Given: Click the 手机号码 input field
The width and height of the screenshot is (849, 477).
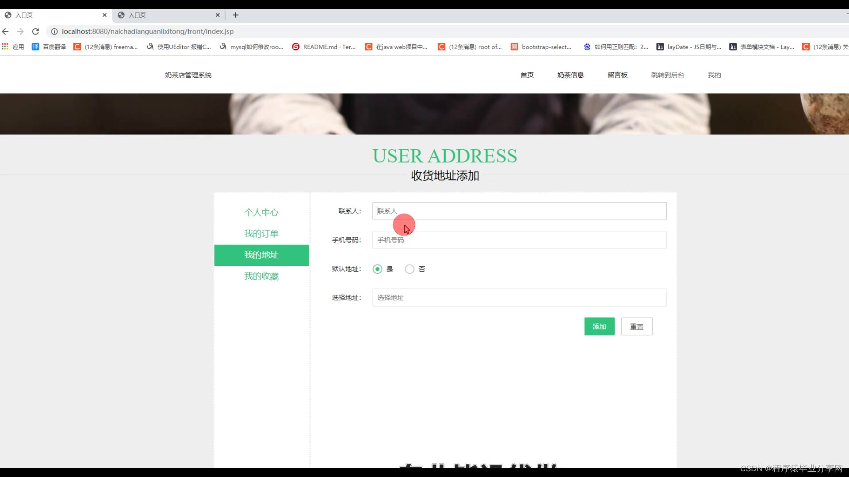Looking at the screenshot, I should (x=519, y=240).
